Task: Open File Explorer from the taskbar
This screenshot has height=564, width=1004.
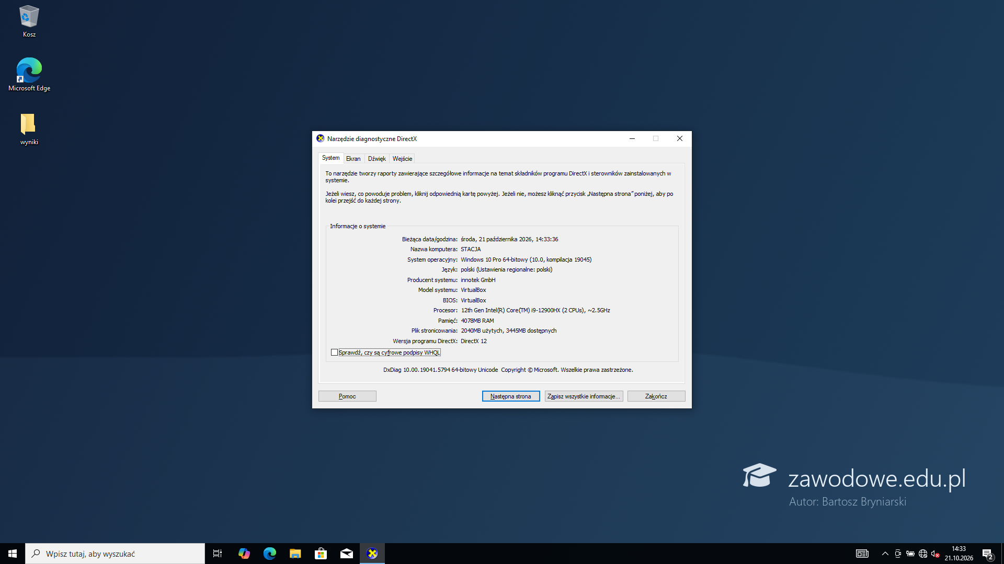Action: coord(295,554)
